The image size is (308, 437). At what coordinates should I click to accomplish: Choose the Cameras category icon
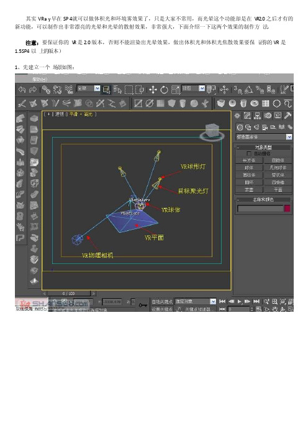click(x=265, y=128)
